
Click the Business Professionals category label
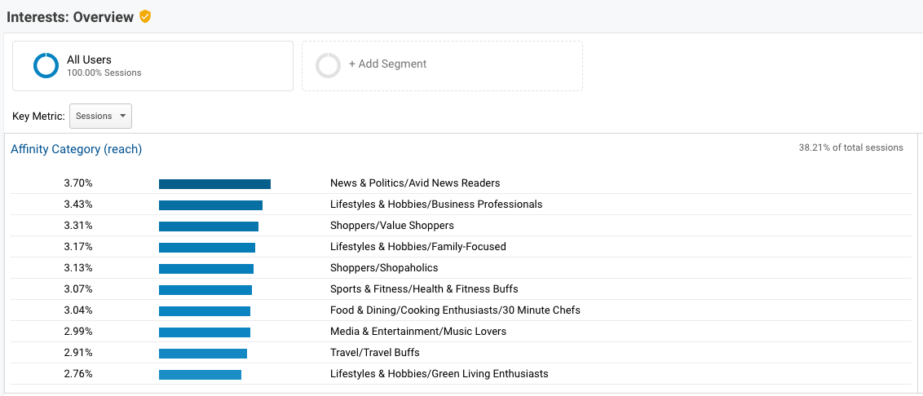click(435, 205)
